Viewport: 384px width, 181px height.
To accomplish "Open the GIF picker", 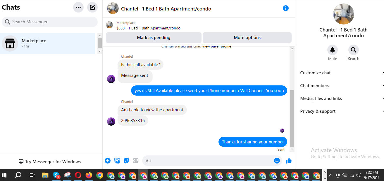I will (x=136, y=161).
